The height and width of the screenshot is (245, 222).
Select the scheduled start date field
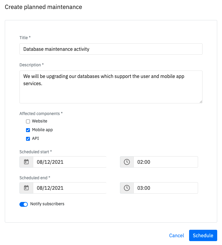[x=70, y=162]
